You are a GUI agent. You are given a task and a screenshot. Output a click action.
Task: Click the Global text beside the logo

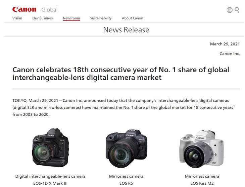click(50, 10)
